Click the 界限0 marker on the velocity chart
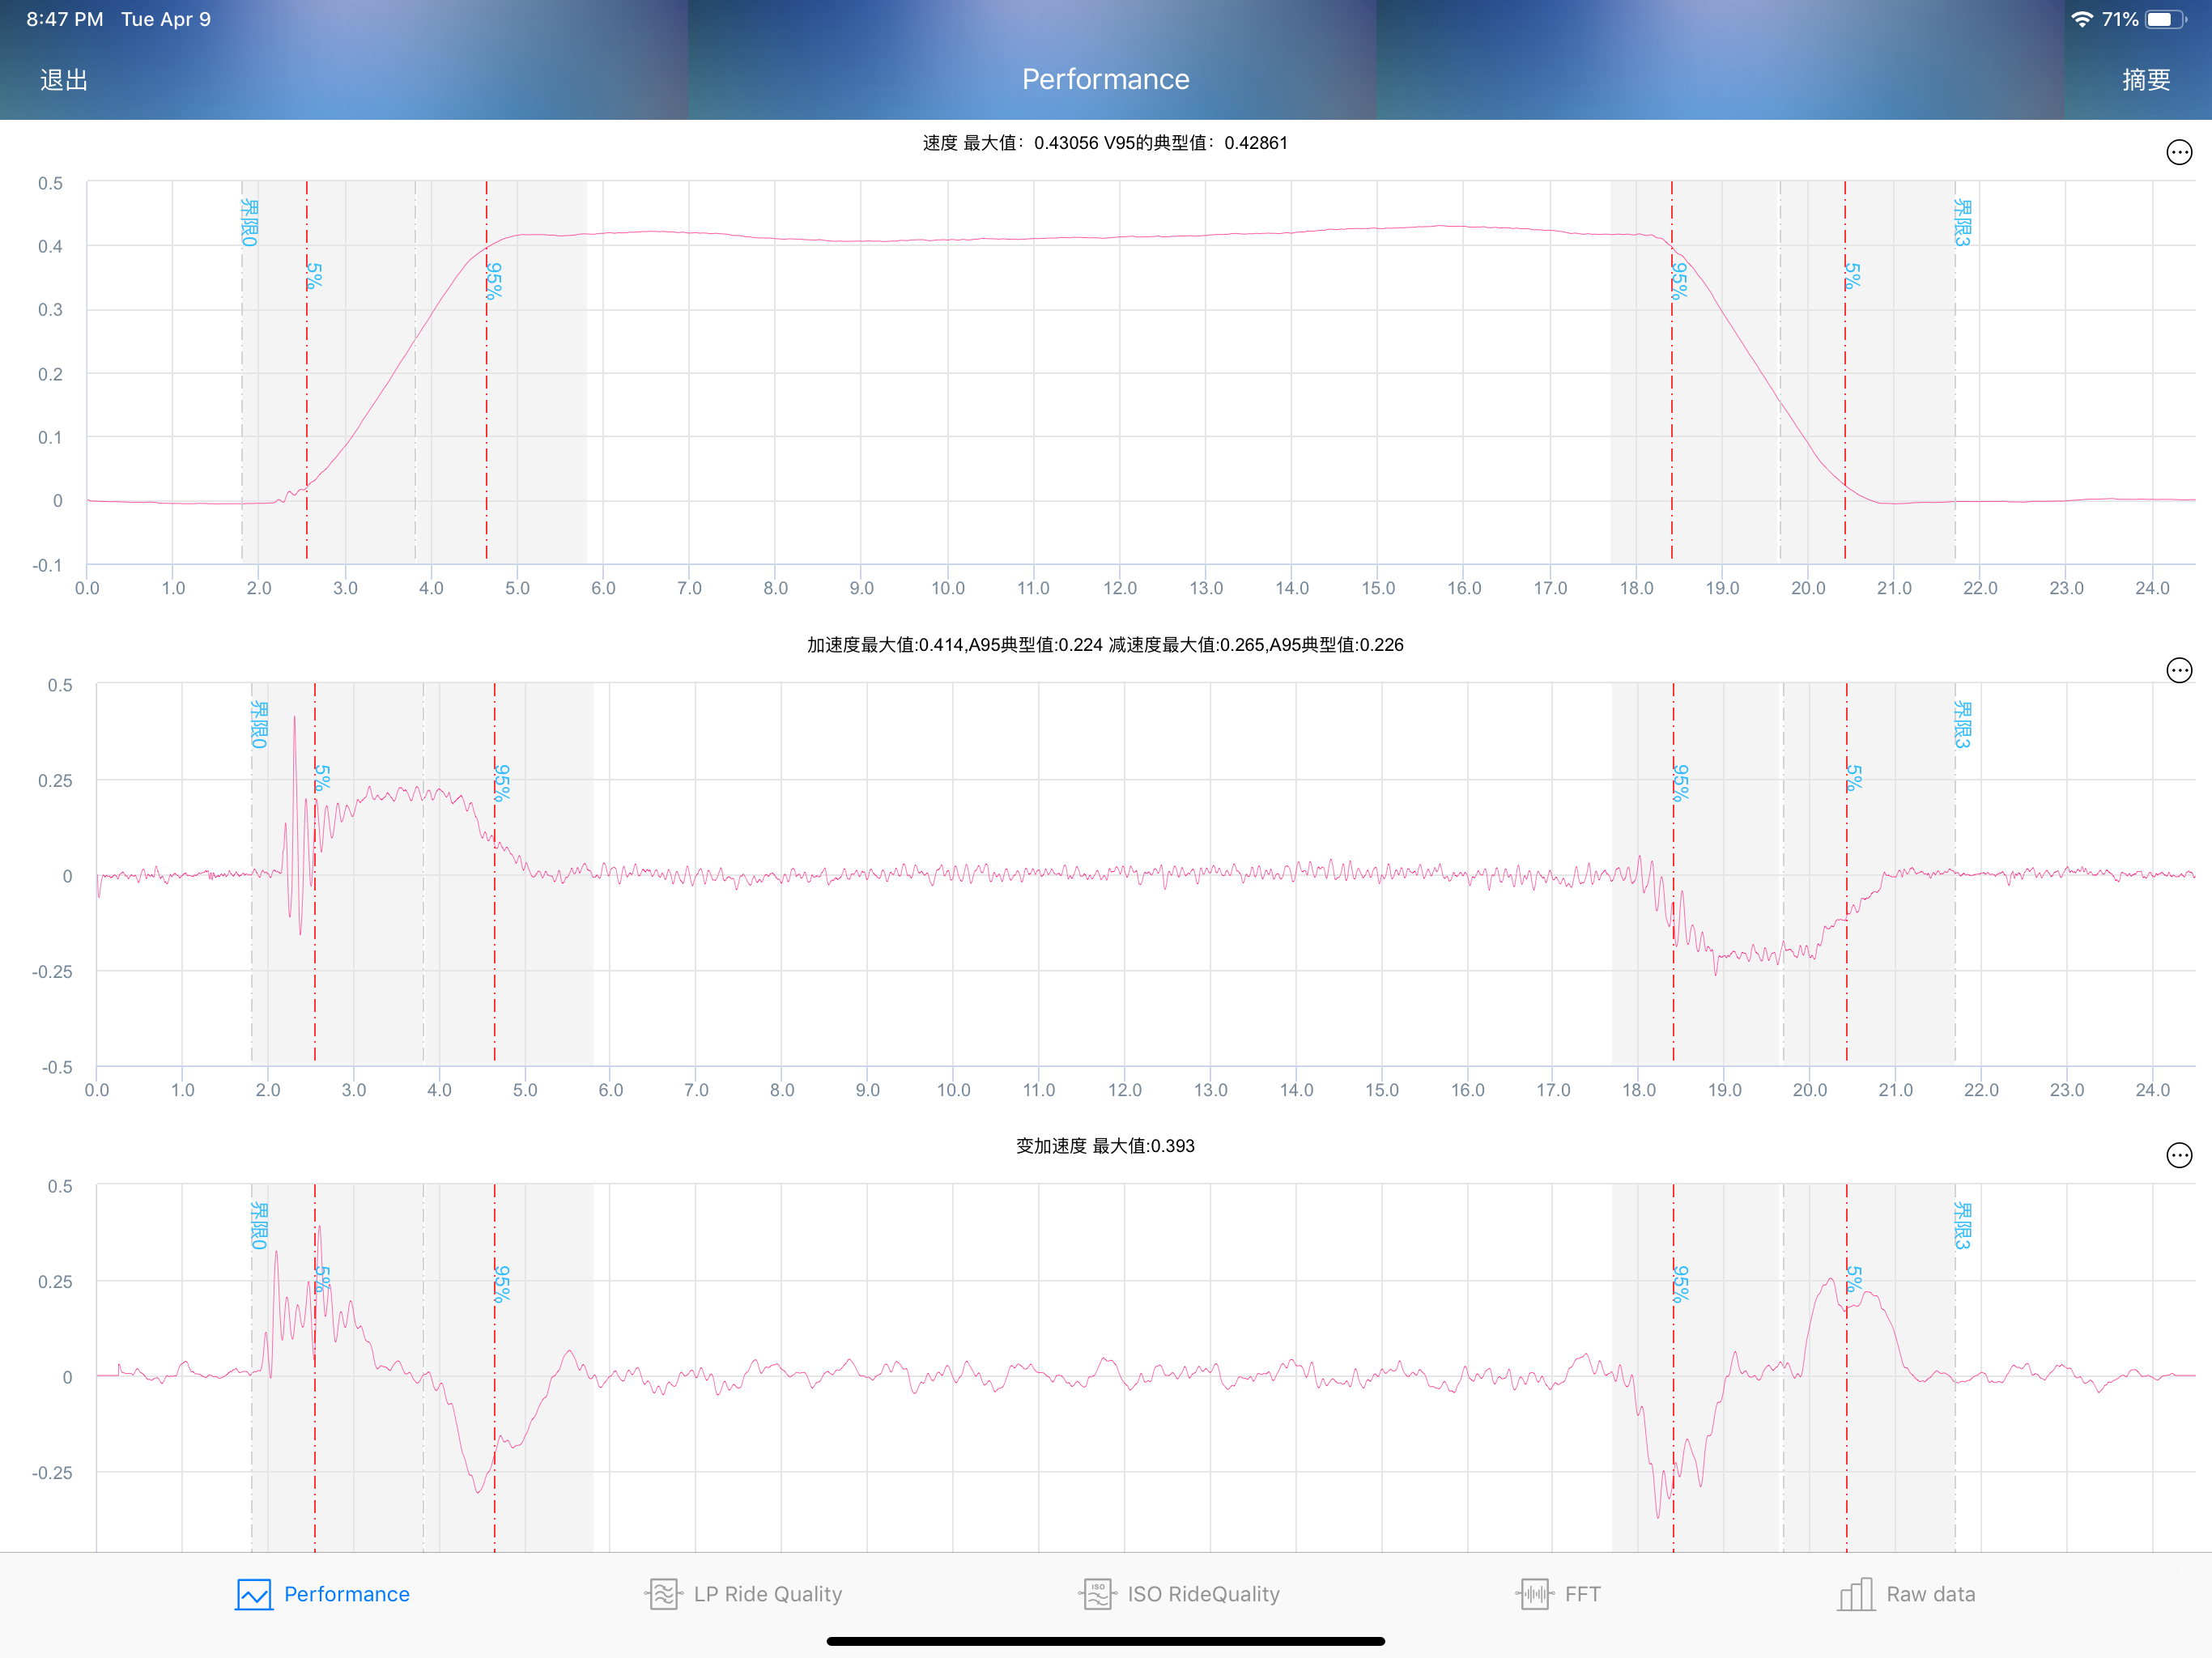Viewport: 2212px width, 1658px height. (x=250, y=222)
